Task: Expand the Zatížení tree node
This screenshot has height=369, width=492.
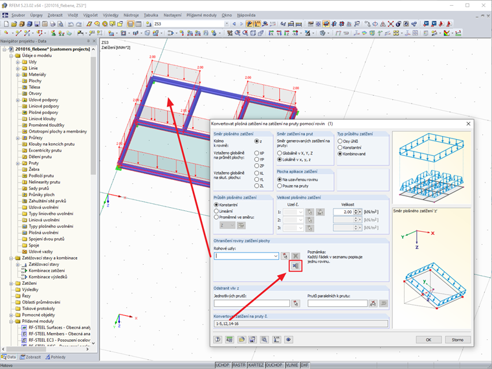Action: pos(11,284)
